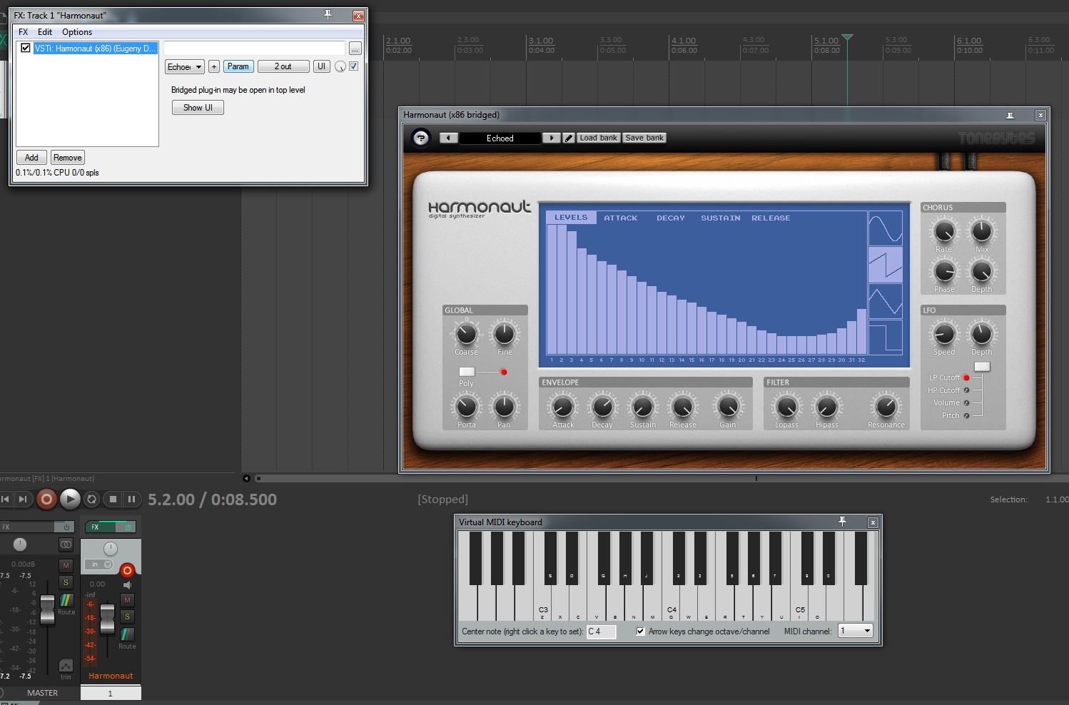Toggle the Poly switch in Global section
The height and width of the screenshot is (705, 1069).
[x=467, y=372]
